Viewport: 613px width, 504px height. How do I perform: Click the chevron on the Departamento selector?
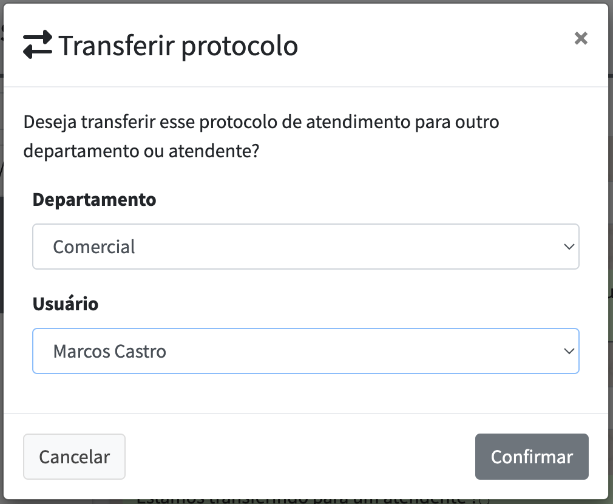pos(569,247)
